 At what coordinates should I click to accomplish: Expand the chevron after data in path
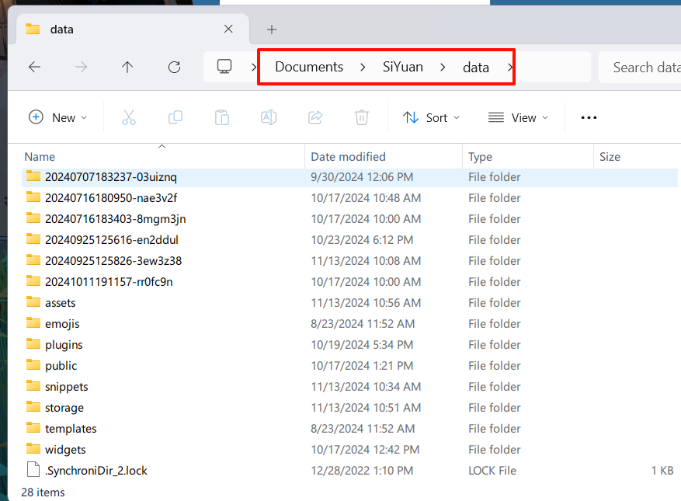pos(510,68)
